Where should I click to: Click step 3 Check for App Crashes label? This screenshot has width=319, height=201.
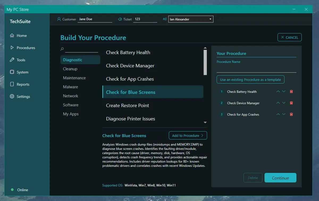(243, 115)
